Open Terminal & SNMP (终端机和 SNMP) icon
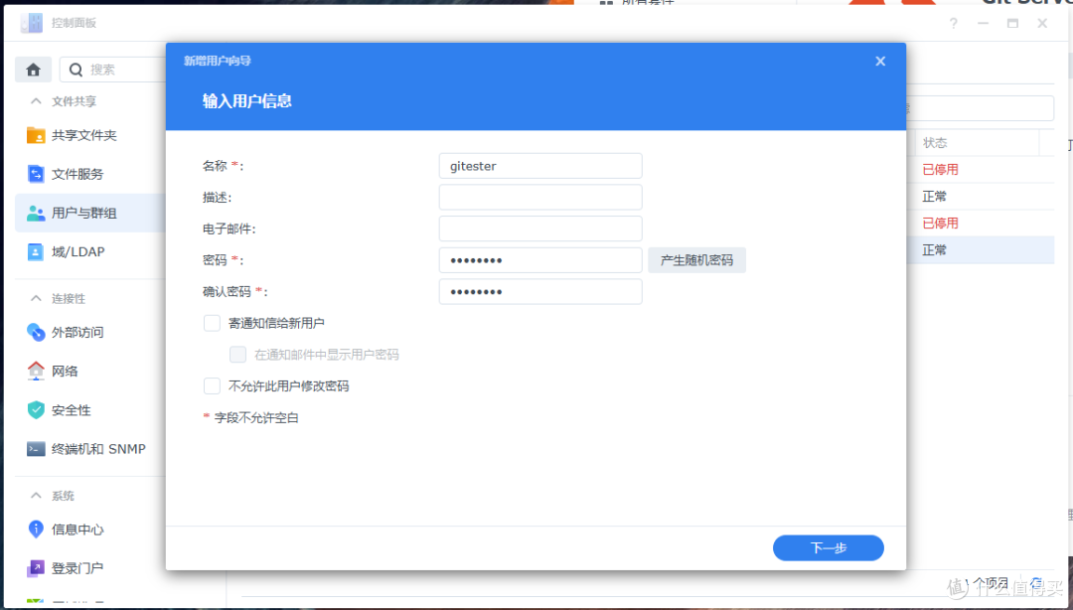 pos(36,449)
